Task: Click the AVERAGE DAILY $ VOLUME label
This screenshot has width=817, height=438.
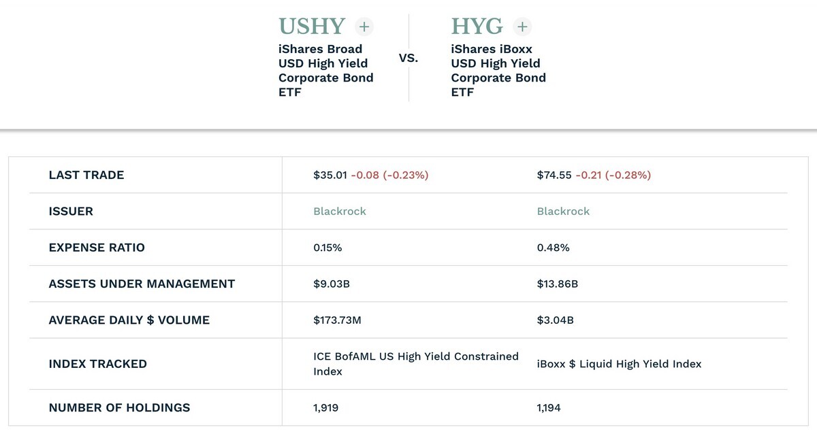Action: pos(129,320)
